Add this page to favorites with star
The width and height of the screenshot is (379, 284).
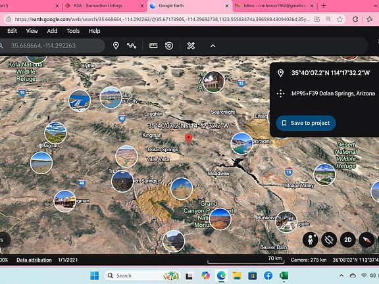click(340, 19)
